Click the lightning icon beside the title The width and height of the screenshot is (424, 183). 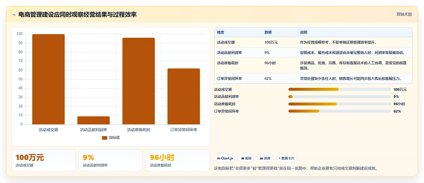[14, 15]
